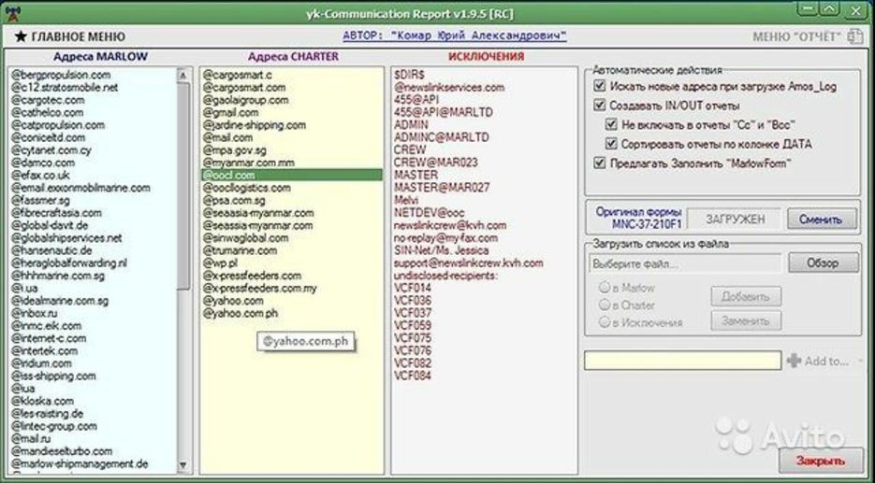Toggle Искать новые адреса при загрузке Amos_Log
Screen dimensions: 875x483
pos(600,86)
